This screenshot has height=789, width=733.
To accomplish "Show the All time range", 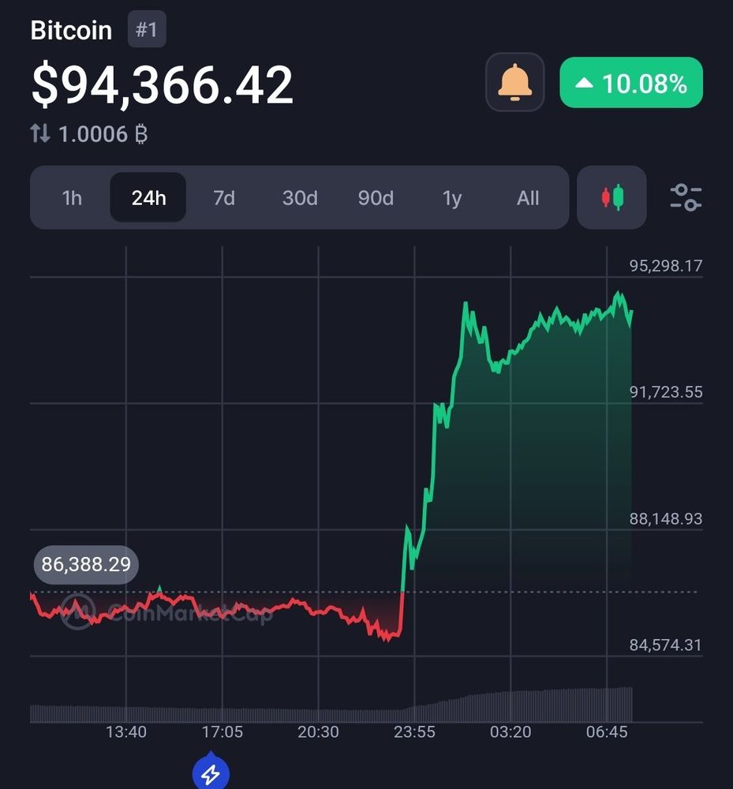I will coord(528,198).
